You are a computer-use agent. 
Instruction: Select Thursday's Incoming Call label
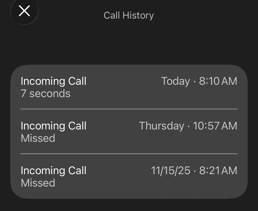click(53, 126)
